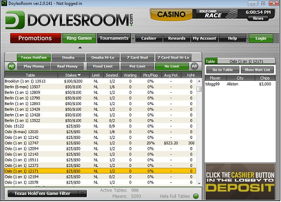The image size is (281, 202).
Task: Select the Oslo (1 on 1) 12194 table
Action: click(100, 177)
